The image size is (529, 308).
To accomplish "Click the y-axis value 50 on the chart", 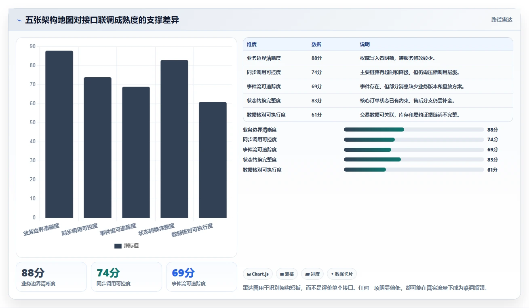I will (x=32, y=123).
